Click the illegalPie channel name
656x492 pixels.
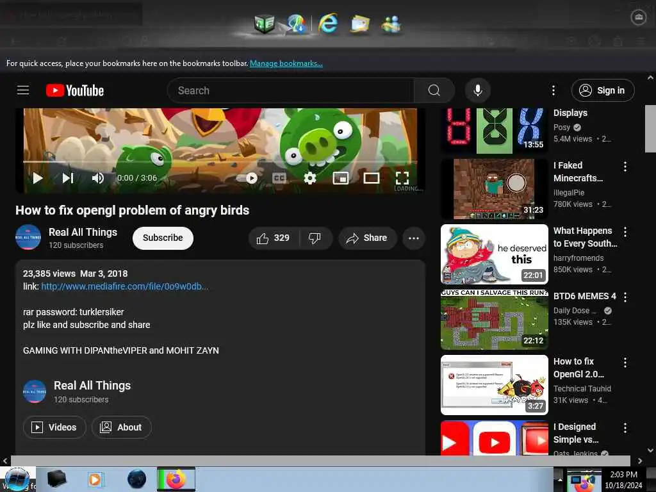point(569,193)
